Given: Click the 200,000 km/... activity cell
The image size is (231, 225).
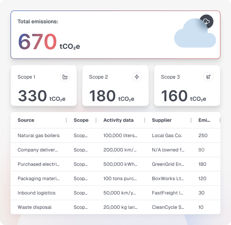Looking at the screenshot, I should pyautogui.click(x=120, y=150).
